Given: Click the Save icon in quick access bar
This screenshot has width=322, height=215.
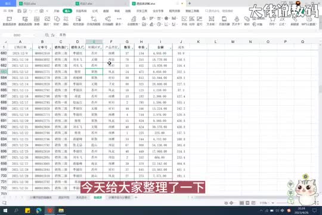Looking at the screenshot, I should pos(19,11).
